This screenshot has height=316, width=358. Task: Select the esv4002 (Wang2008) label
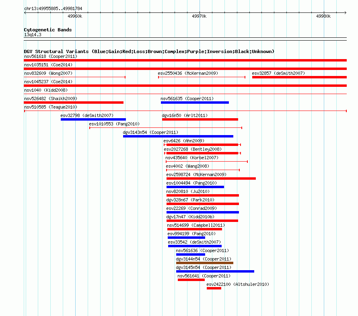click(x=187, y=166)
